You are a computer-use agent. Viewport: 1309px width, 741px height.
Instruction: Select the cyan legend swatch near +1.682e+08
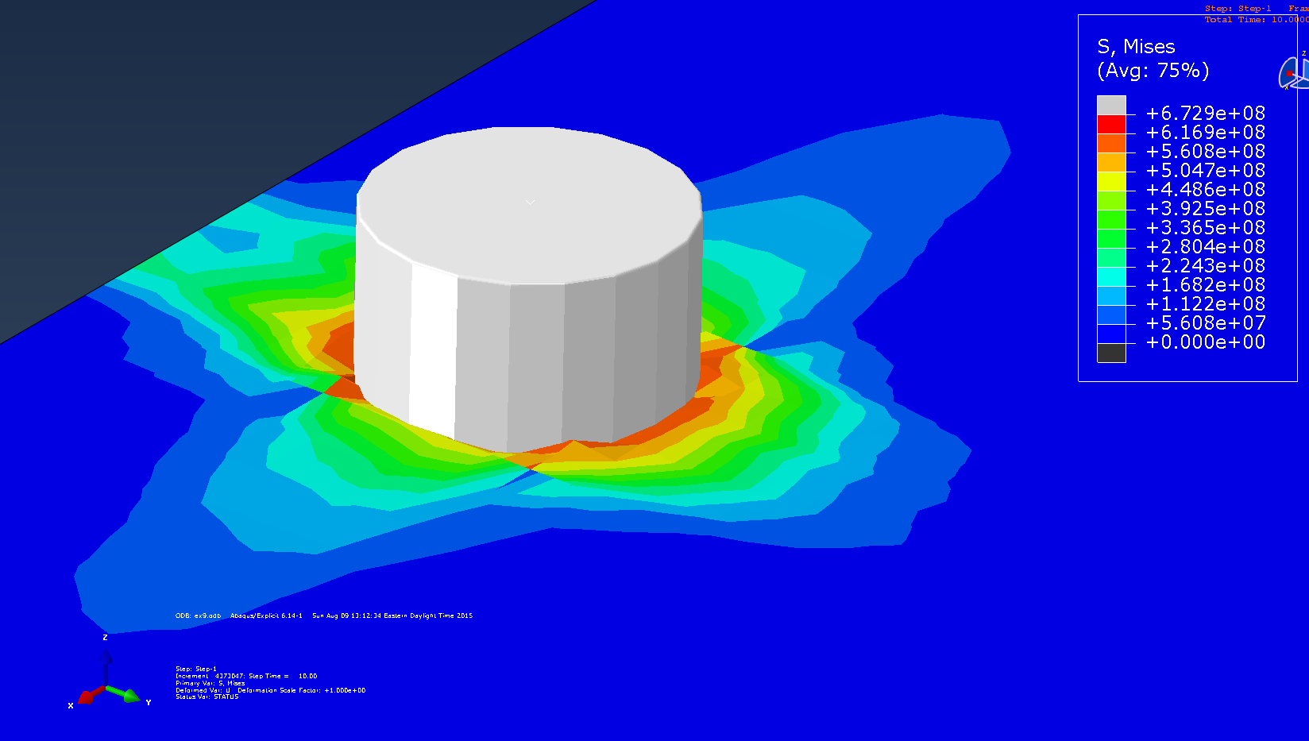[1111, 277]
